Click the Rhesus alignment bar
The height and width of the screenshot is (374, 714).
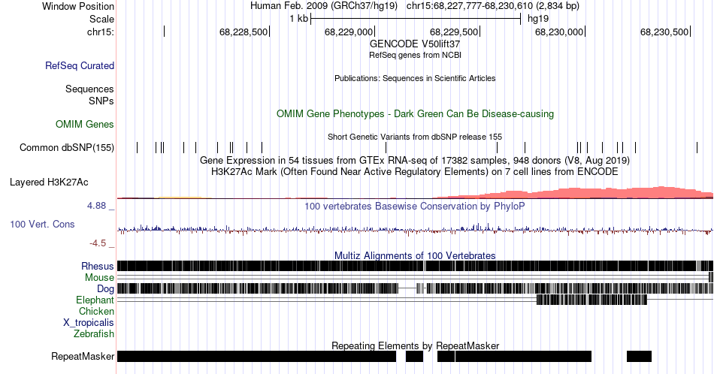[x=415, y=266]
